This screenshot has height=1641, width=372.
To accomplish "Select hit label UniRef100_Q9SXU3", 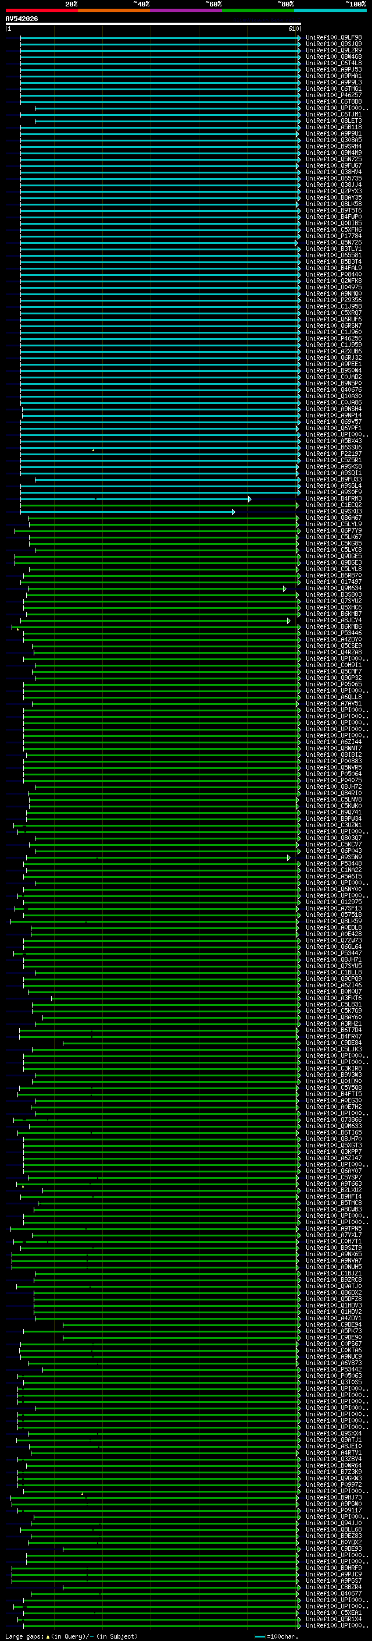I will (334, 512).
